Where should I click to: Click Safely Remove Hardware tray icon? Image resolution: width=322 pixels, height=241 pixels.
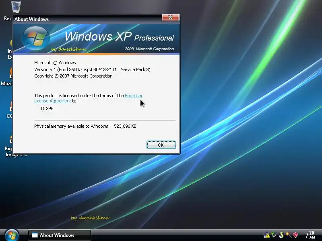[x=274, y=235]
